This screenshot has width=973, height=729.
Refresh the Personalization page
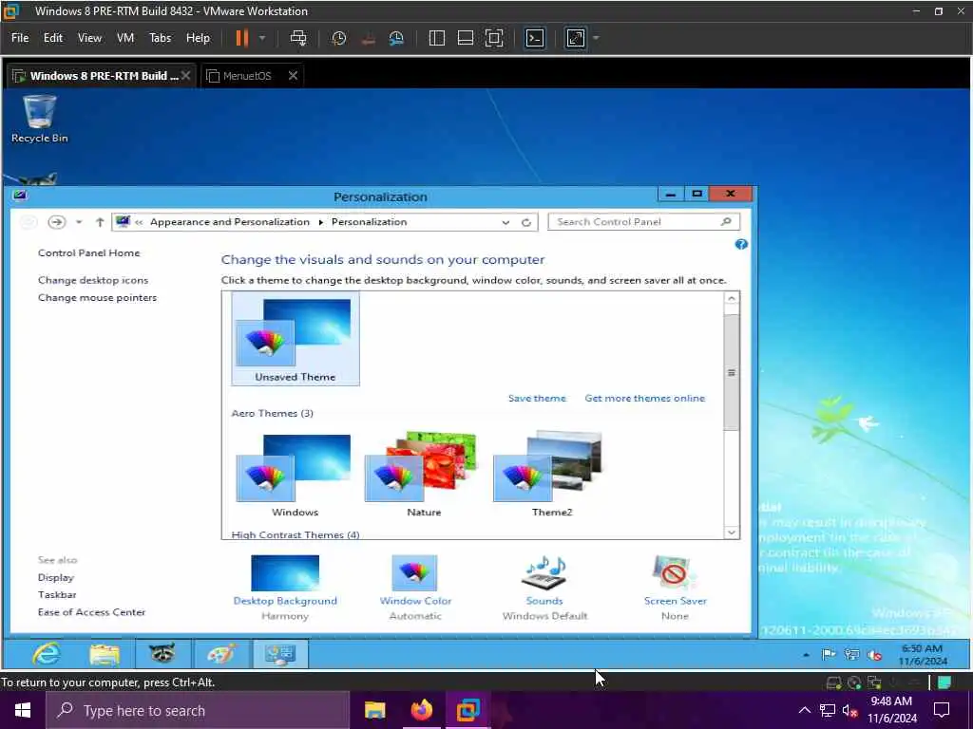click(x=526, y=222)
